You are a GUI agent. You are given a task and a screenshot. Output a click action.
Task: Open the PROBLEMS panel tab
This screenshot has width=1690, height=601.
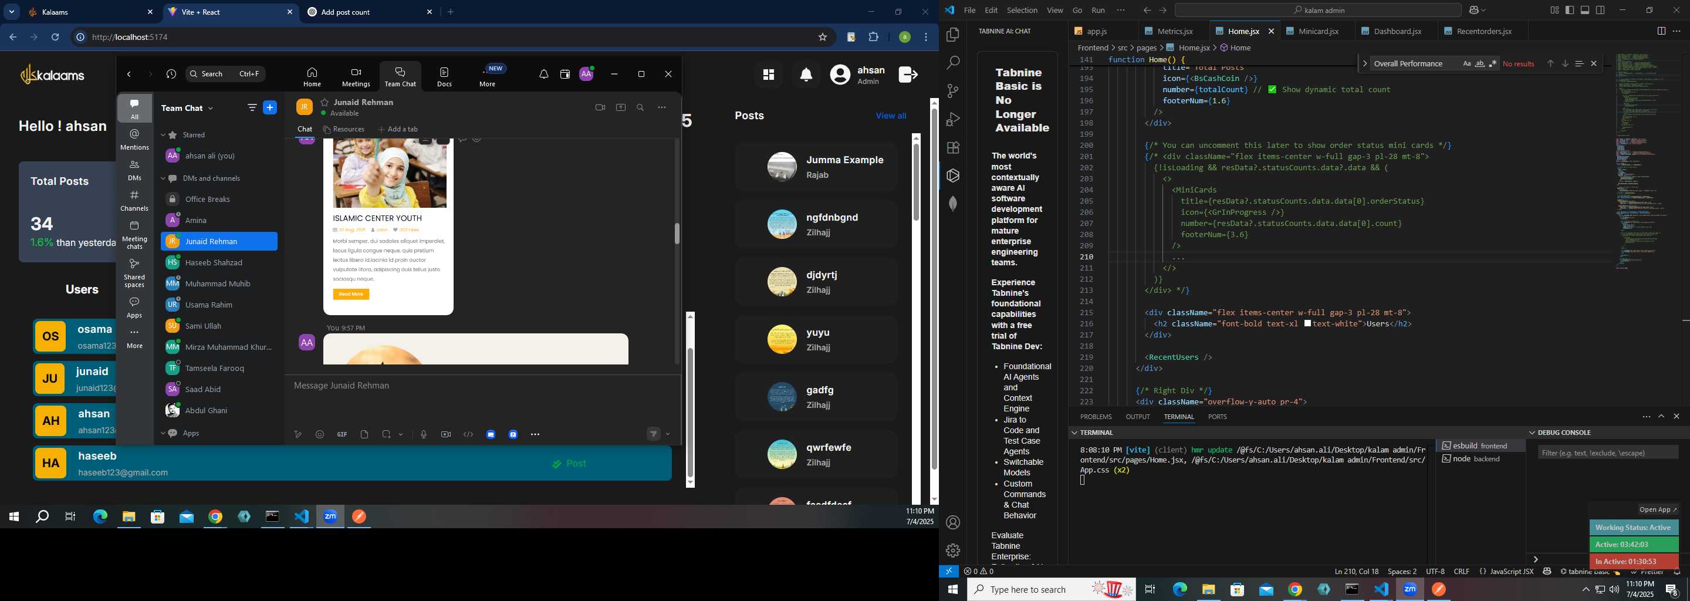1096,417
